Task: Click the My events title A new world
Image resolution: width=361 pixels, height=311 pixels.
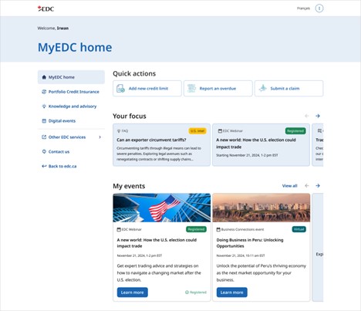Action: coord(157,243)
